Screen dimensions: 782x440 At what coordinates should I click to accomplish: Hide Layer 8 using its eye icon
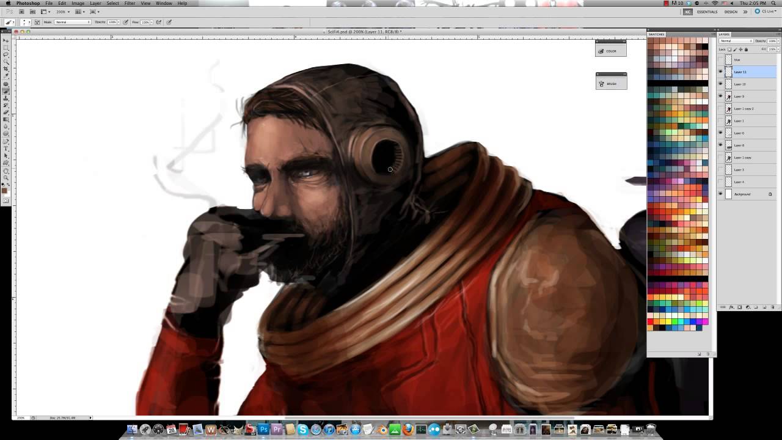[x=720, y=145]
